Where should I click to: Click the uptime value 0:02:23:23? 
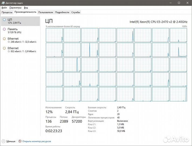[x=54, y=131]
